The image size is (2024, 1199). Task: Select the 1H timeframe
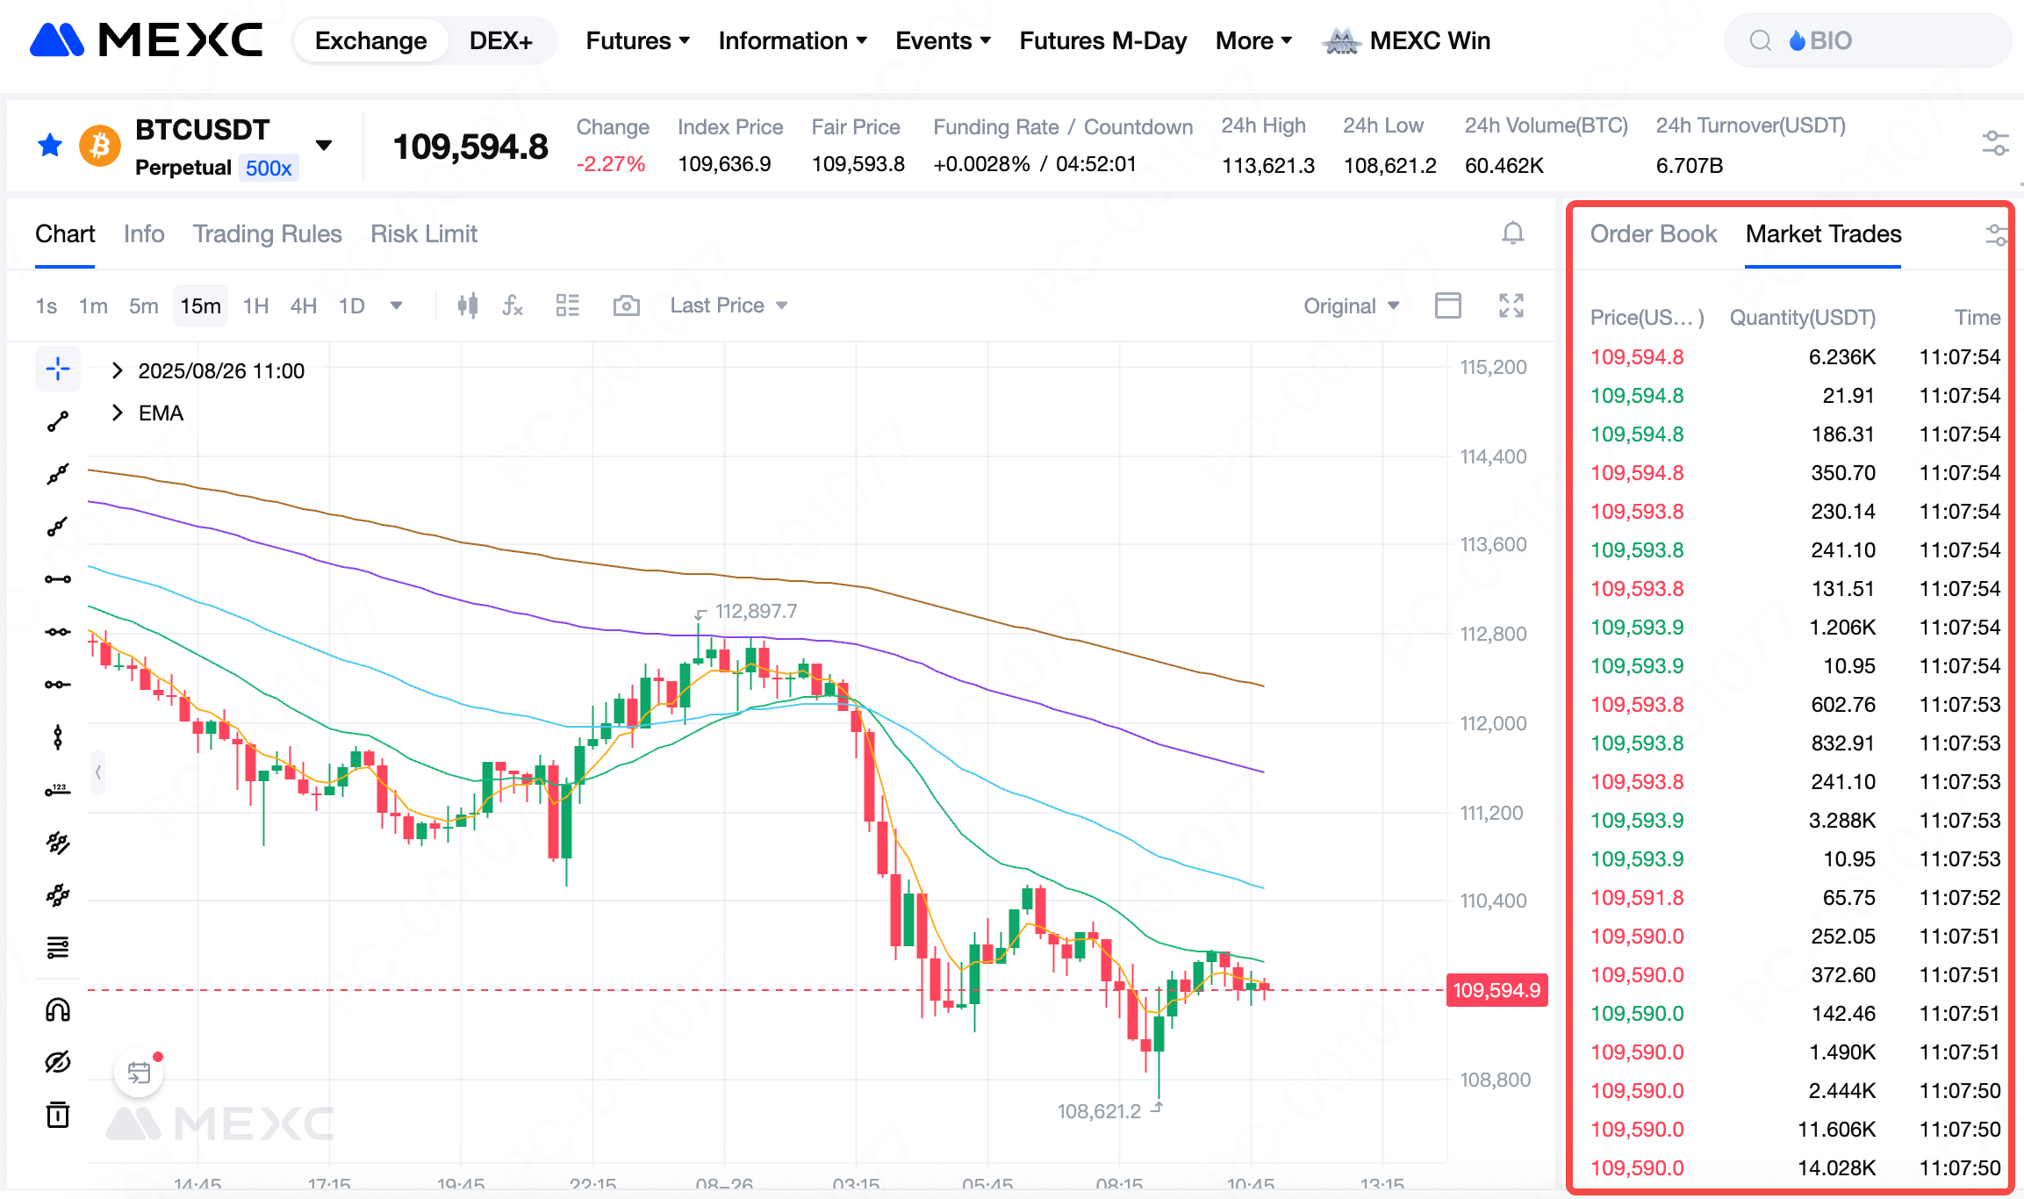[x=255, y=305]
